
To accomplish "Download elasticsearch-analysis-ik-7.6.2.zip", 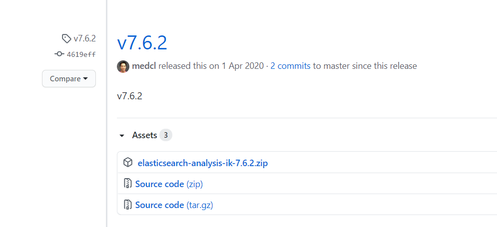I will pos(203,163).
